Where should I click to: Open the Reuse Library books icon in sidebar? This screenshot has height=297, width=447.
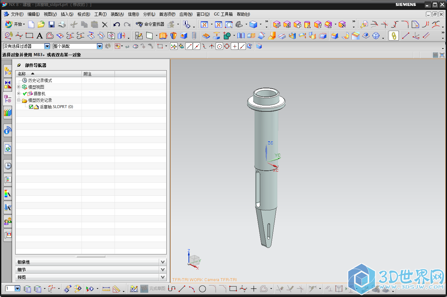tap(8, 113)
